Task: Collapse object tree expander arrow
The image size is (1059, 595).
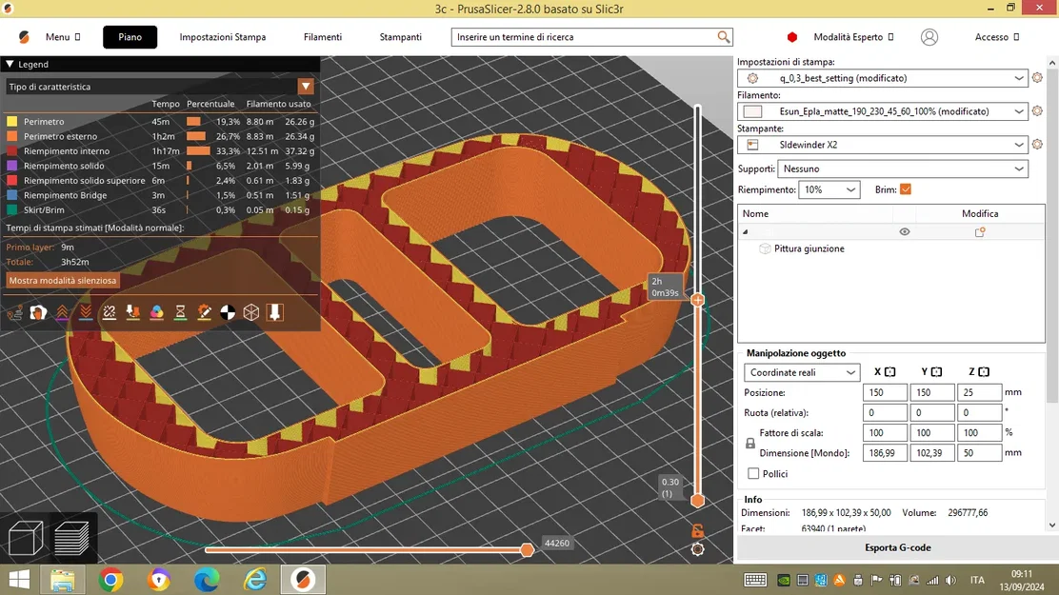Action: point(746,231)
